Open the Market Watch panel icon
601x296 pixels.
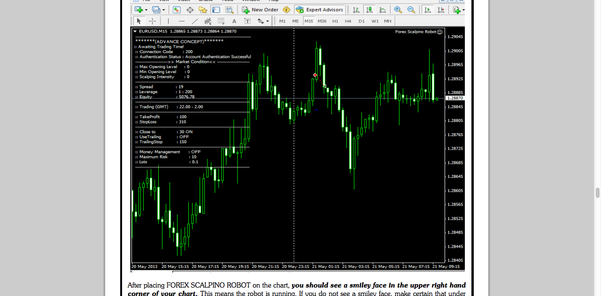point(177,9)
